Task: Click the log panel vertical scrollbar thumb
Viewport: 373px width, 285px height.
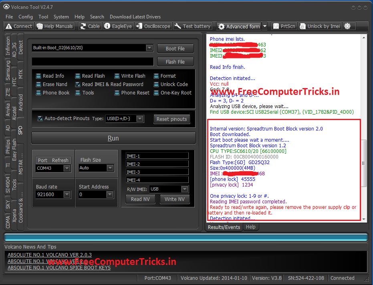Action: [x=363, y=163]
